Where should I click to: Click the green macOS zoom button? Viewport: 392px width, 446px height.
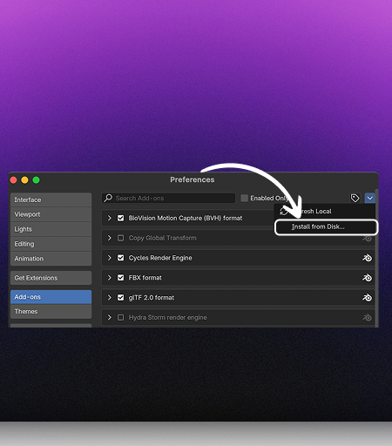pyautogui.click(x=37, y=180)
